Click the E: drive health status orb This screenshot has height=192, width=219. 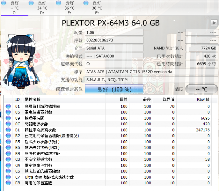coord(59,3)
